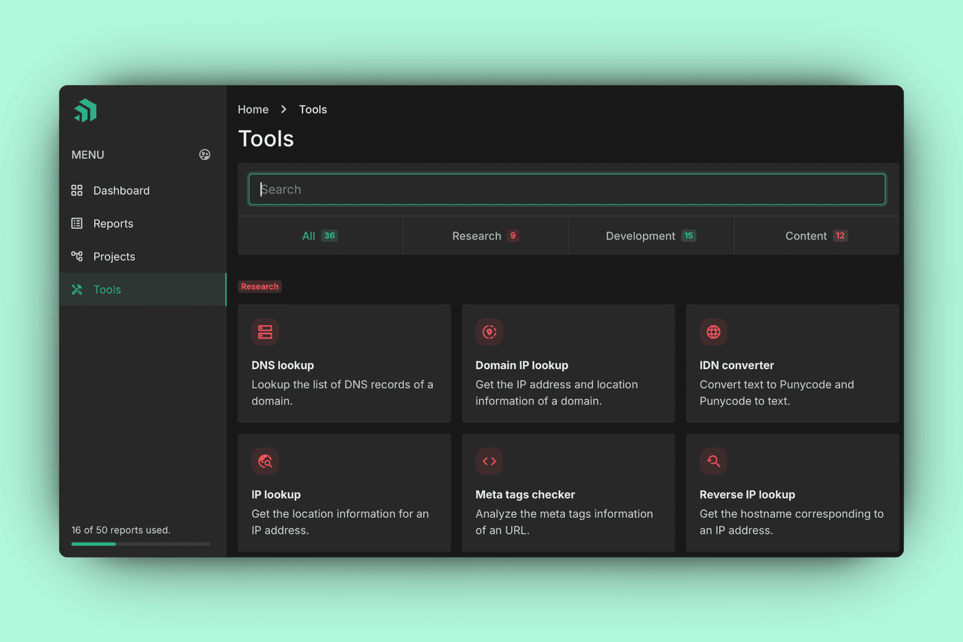Screen dimensions: 963x642
Task: Open the Reverse IP lookup tool title
Action: click(x=747, y=495)
